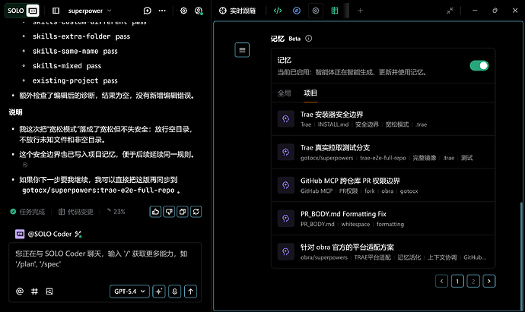This screenshot has width=525, height=312.
Task: Open settings gear in the chat header
Action: click(x=183, y=11)
